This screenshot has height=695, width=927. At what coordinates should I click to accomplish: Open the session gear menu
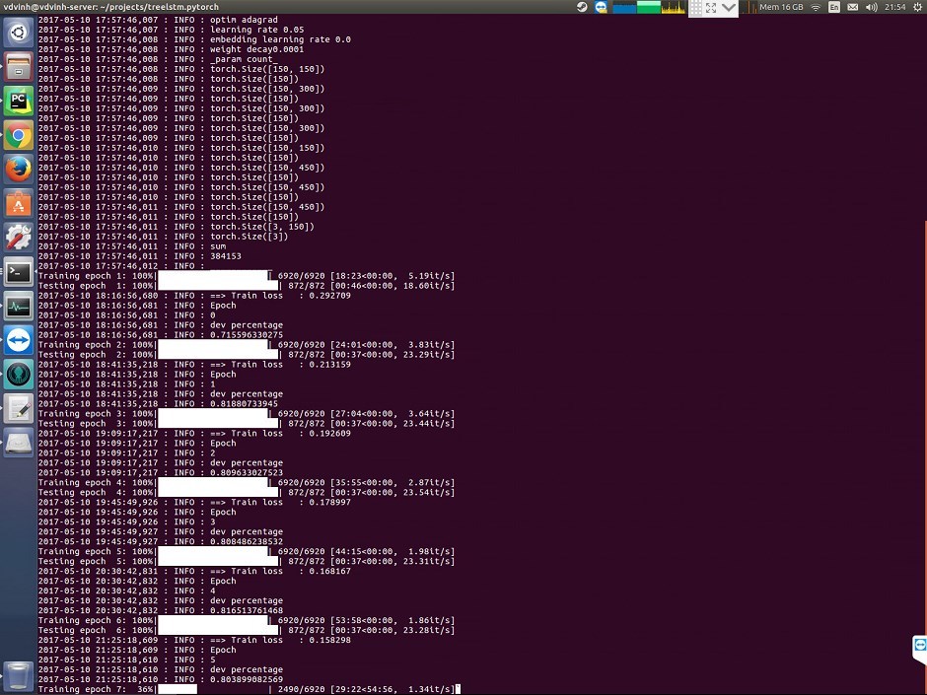(917, 8)
